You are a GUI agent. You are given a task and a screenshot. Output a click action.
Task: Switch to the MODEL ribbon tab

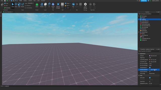click(x=25, y=1)
